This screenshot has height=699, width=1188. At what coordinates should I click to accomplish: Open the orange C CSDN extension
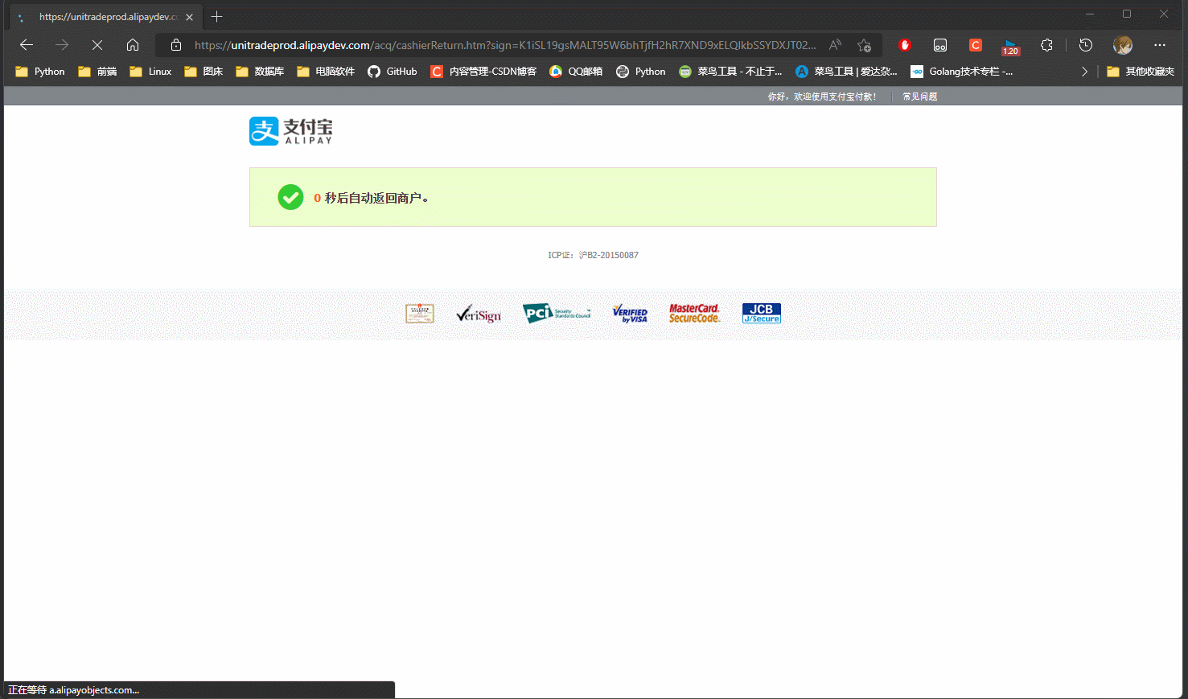pos(976,45)
